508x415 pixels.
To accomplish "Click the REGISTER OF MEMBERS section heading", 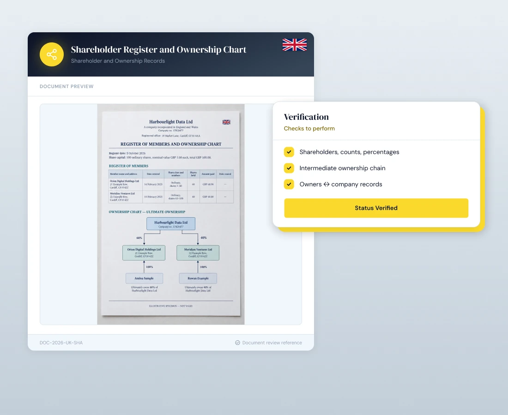I will [x=128, y=166].
